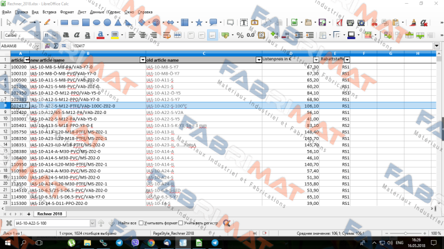Image resolution: width=444 pixels, height=249 pixels.
Task: Click the 'Найти все' button
Action: [127, 223]
